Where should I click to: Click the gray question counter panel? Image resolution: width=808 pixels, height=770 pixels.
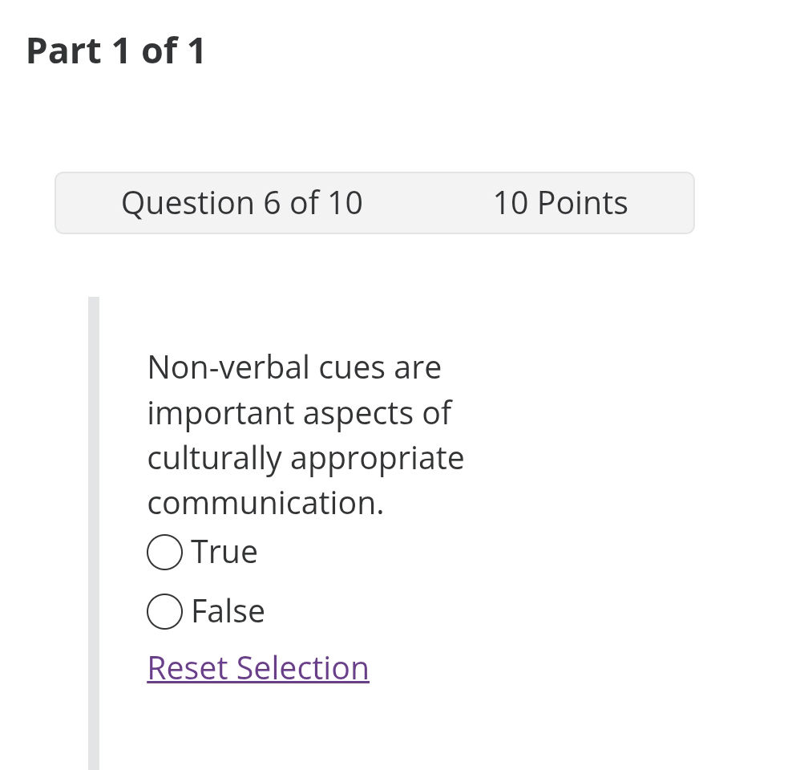pos(374,203)
